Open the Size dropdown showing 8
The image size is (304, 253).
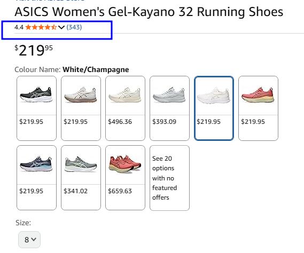29,240
